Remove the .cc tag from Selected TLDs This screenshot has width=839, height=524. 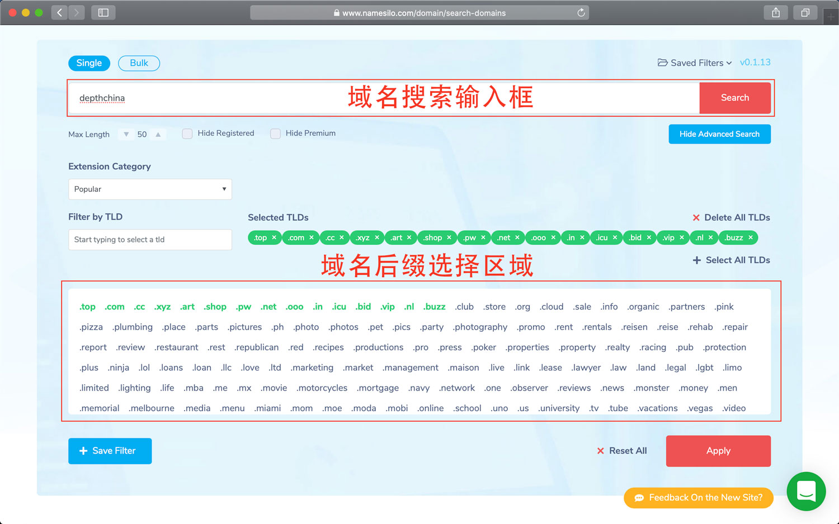click(x=342, y=237)
